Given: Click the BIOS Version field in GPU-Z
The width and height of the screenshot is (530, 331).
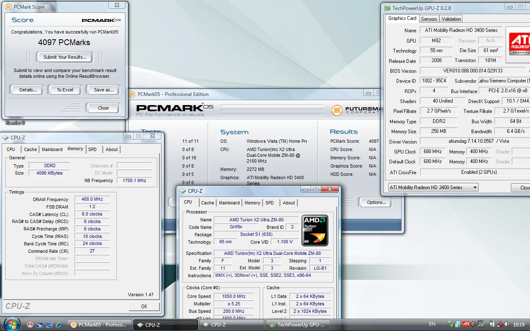Looking at the screenshot, I should [x=473, y=71].
